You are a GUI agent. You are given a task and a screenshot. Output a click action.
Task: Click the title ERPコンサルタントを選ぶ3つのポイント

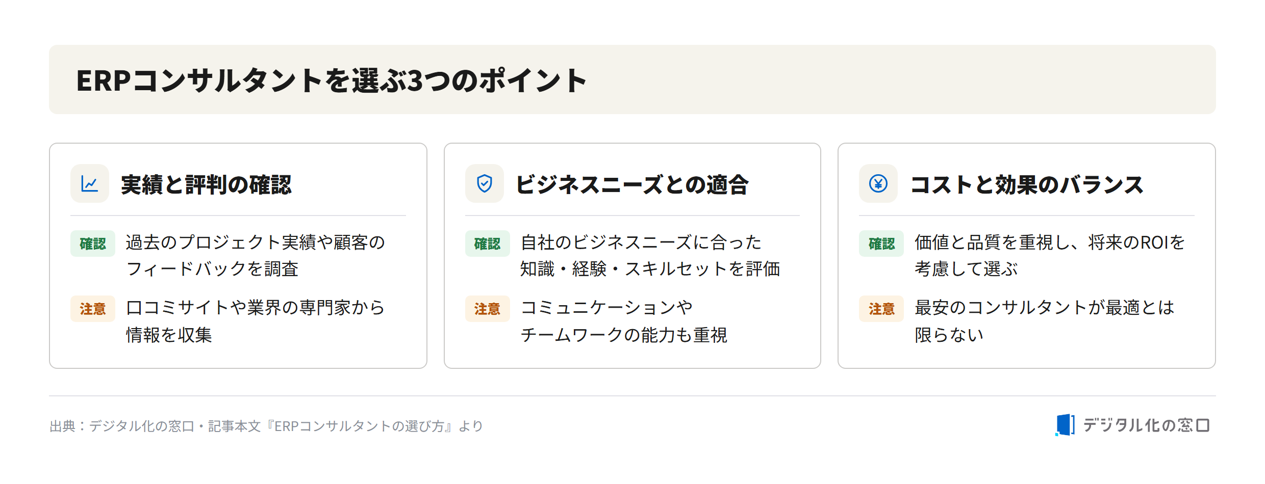[x=332, y=80]
